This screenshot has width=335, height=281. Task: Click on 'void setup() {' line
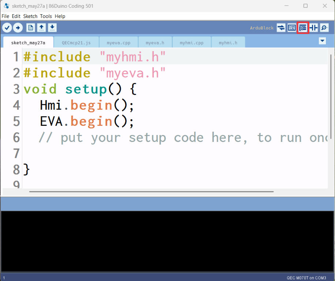(80, 89)
